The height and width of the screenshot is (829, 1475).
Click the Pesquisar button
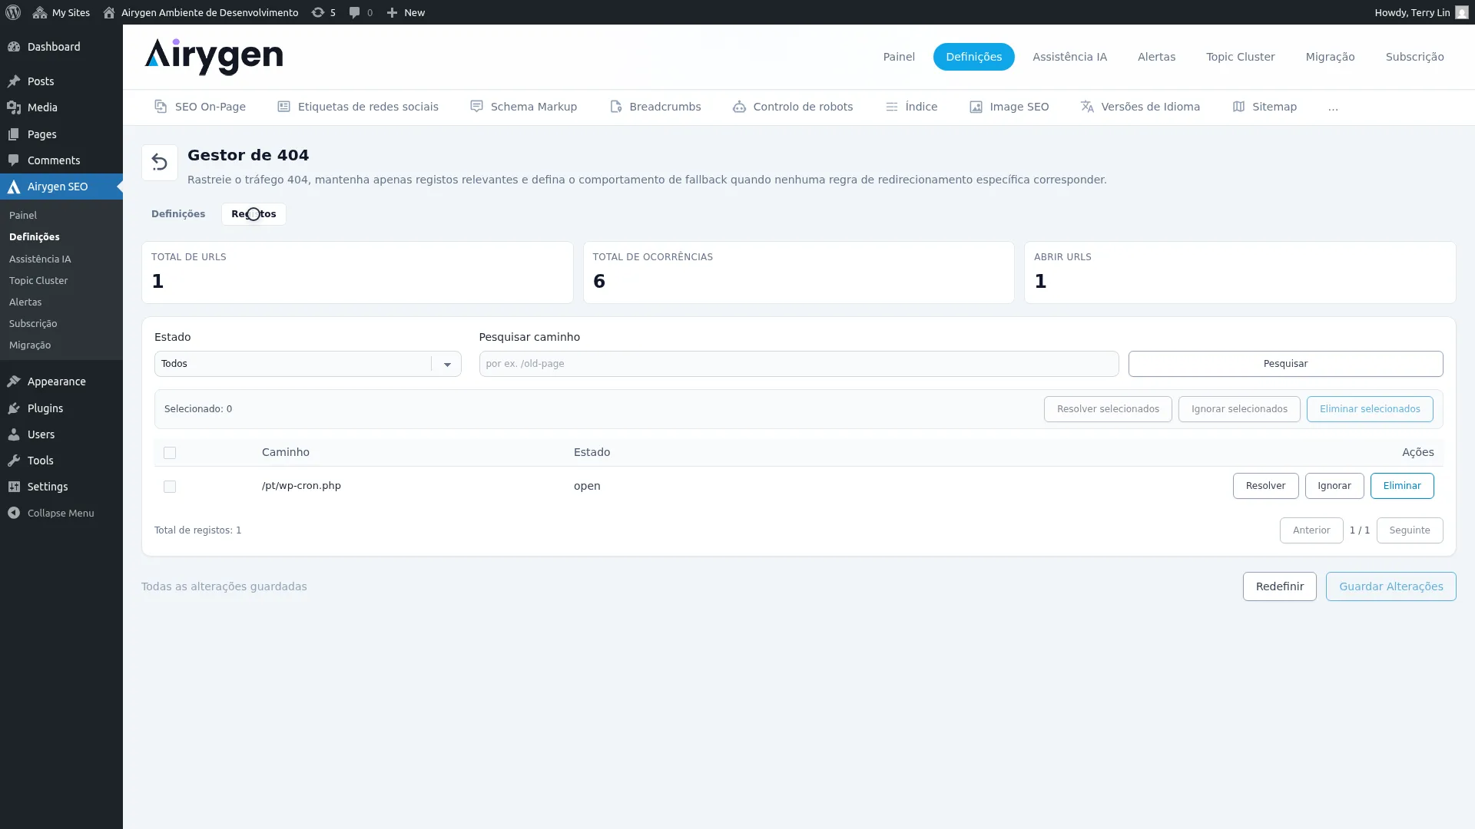coord(1285,364)
